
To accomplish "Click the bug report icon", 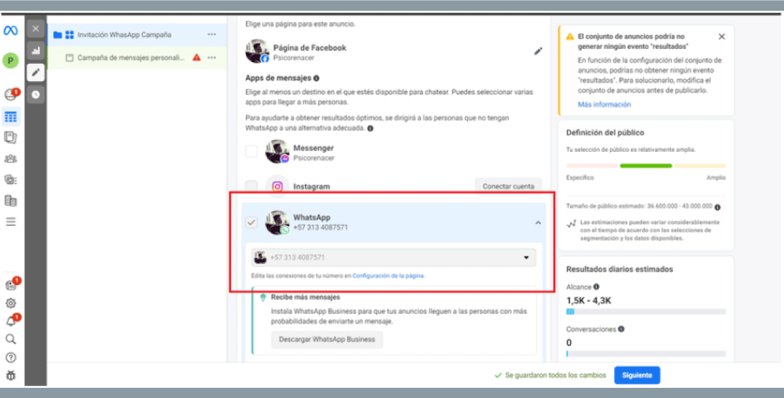I will (11, 376).
